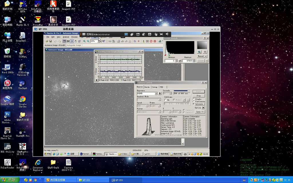The image size is (293, 183).
Task: Open DeepSkyStacker desktop icon
Action: [23, 37]
